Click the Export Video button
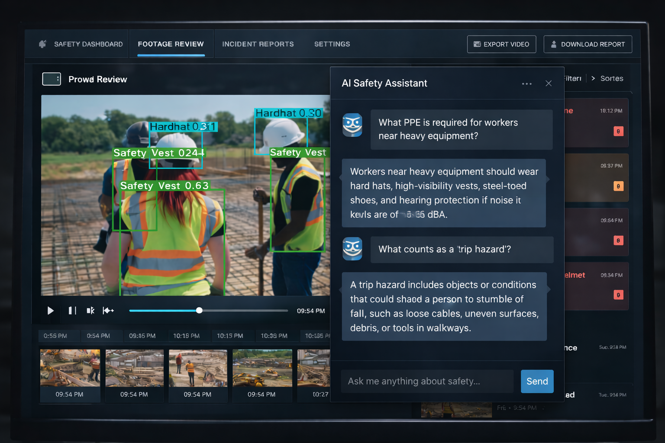Image resolution: width=665 pixels, height=443 pixels. pos(501,44)
